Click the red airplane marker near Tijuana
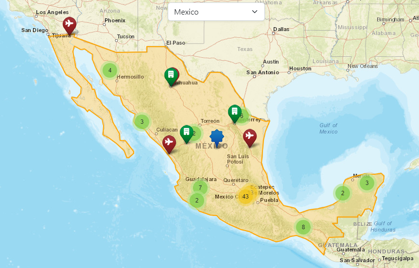 coord(69,23)
